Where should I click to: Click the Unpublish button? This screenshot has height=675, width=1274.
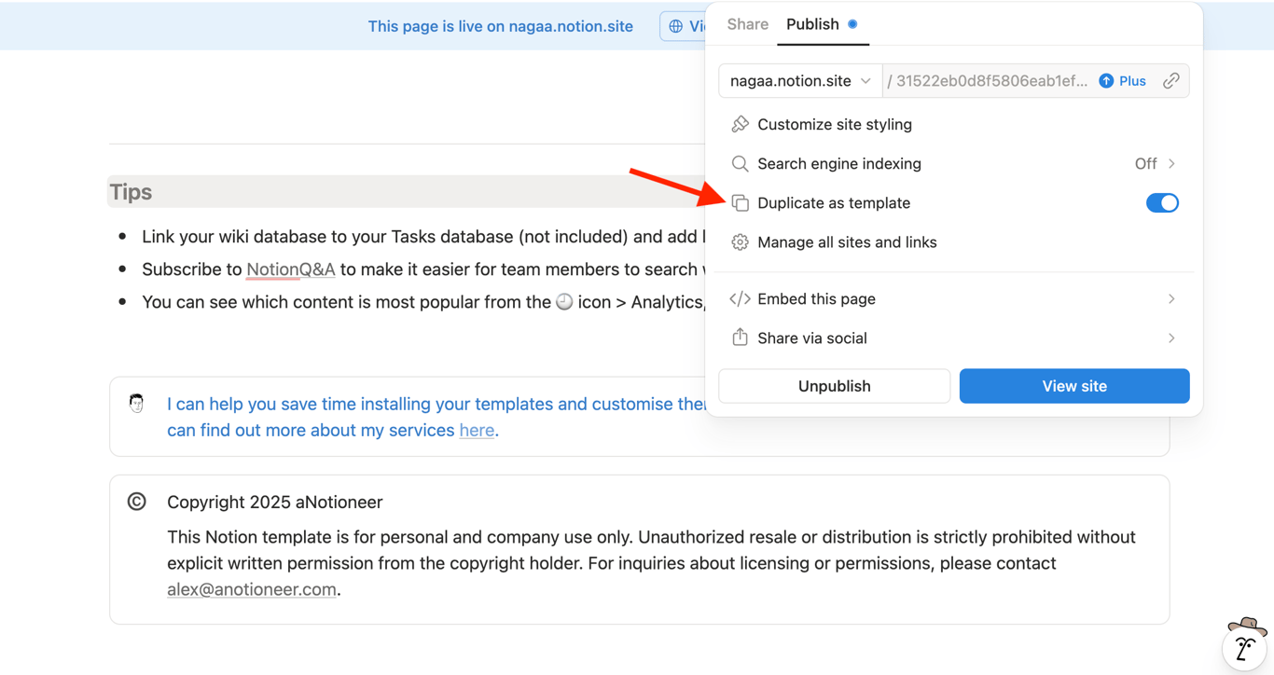click(834, 385)
